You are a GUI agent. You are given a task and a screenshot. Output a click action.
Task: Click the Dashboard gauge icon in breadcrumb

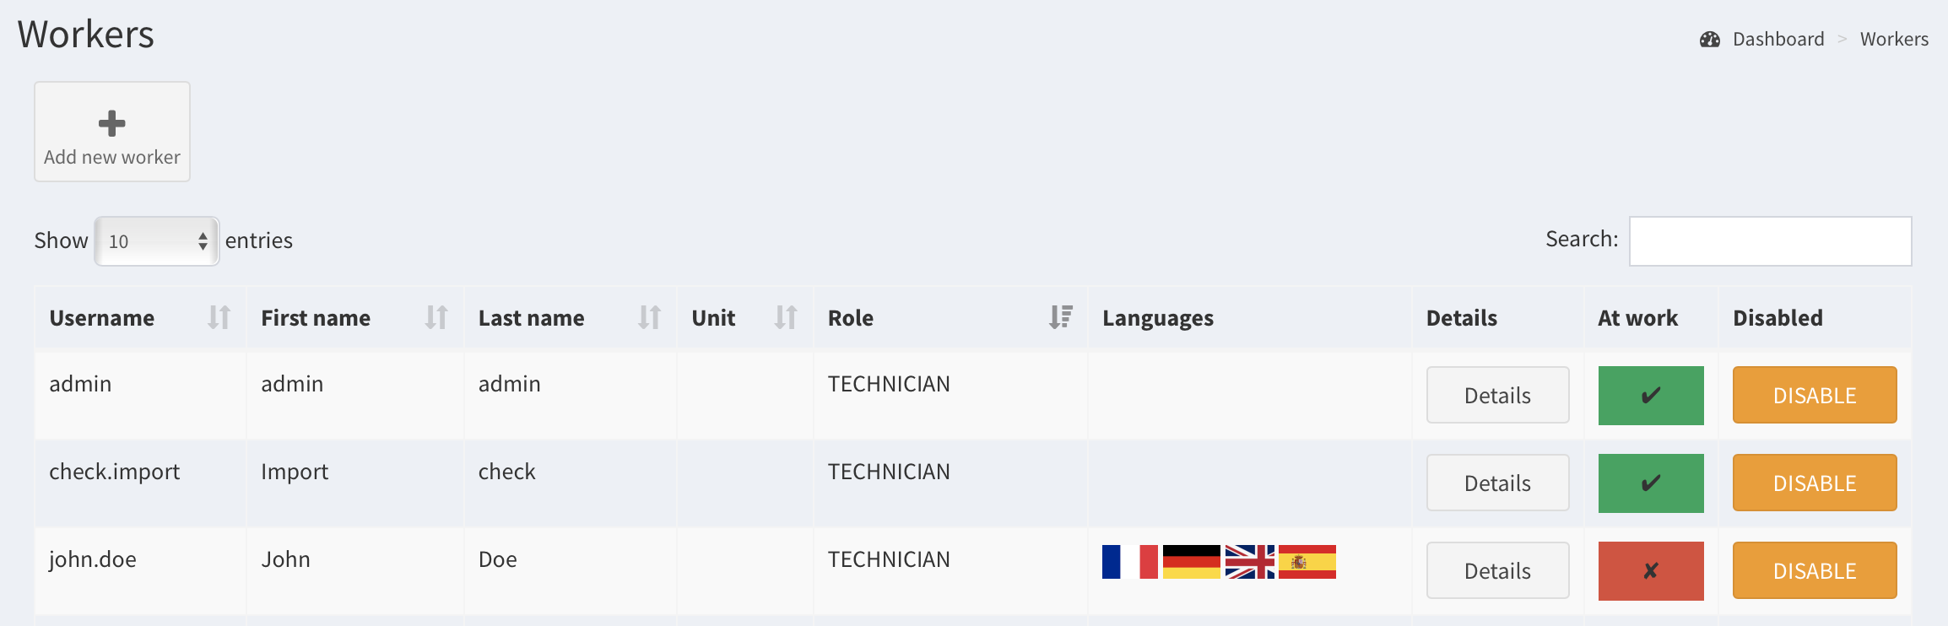(x=1710, y=40)
